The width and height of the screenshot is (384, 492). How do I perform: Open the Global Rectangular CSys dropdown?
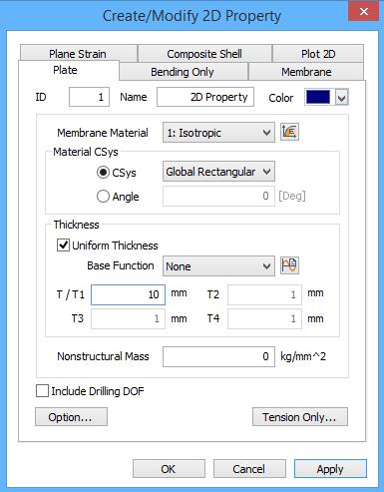click(x=218, y=172)
